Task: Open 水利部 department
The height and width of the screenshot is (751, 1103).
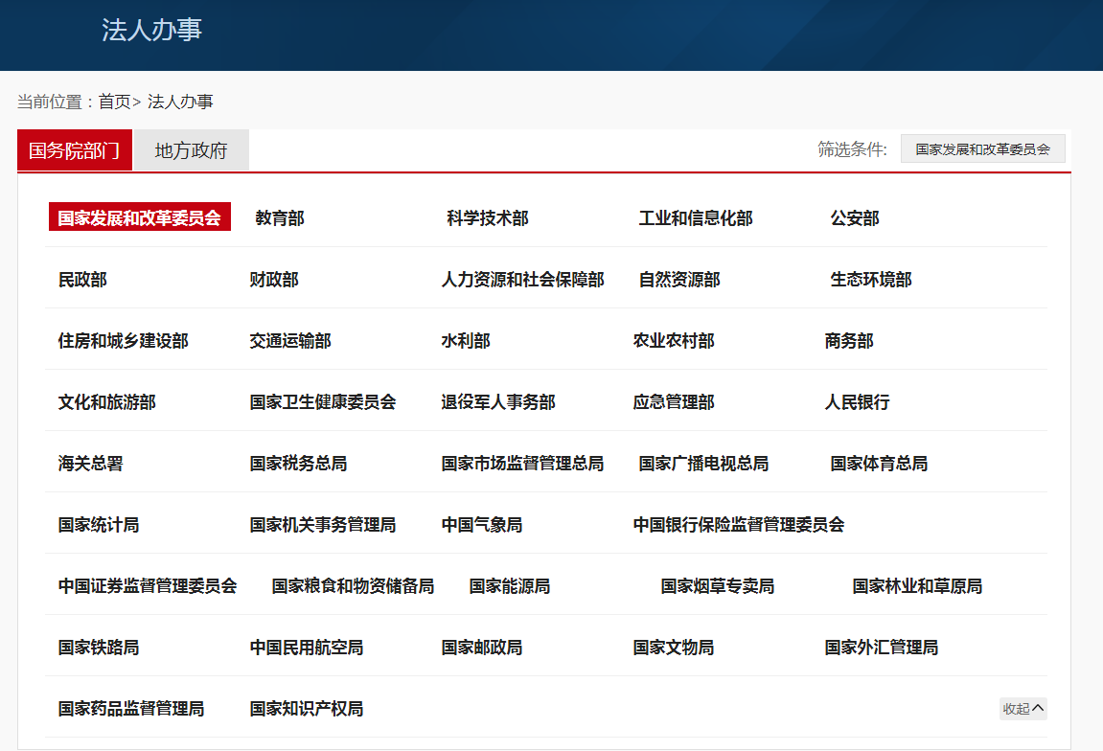Action: click(466, 341)
